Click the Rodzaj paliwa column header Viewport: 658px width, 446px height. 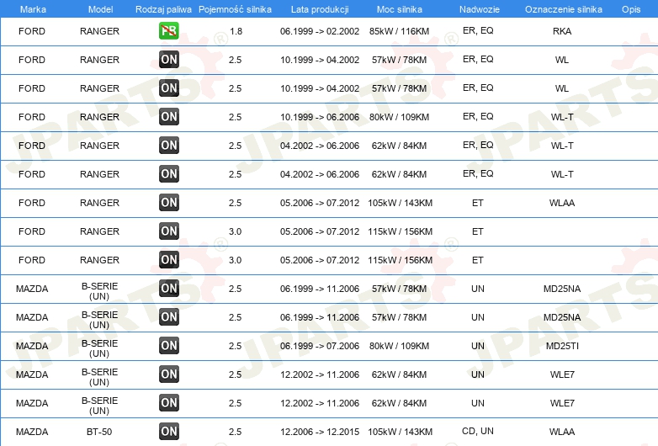click(163, 9)
